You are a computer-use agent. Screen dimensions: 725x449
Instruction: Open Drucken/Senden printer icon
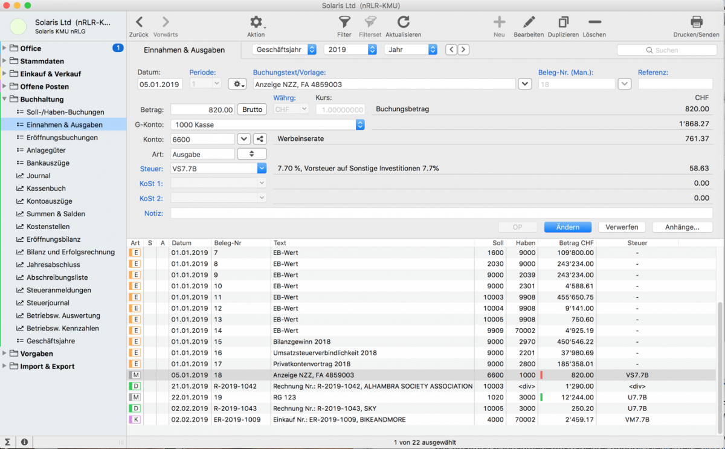point(696,23)
